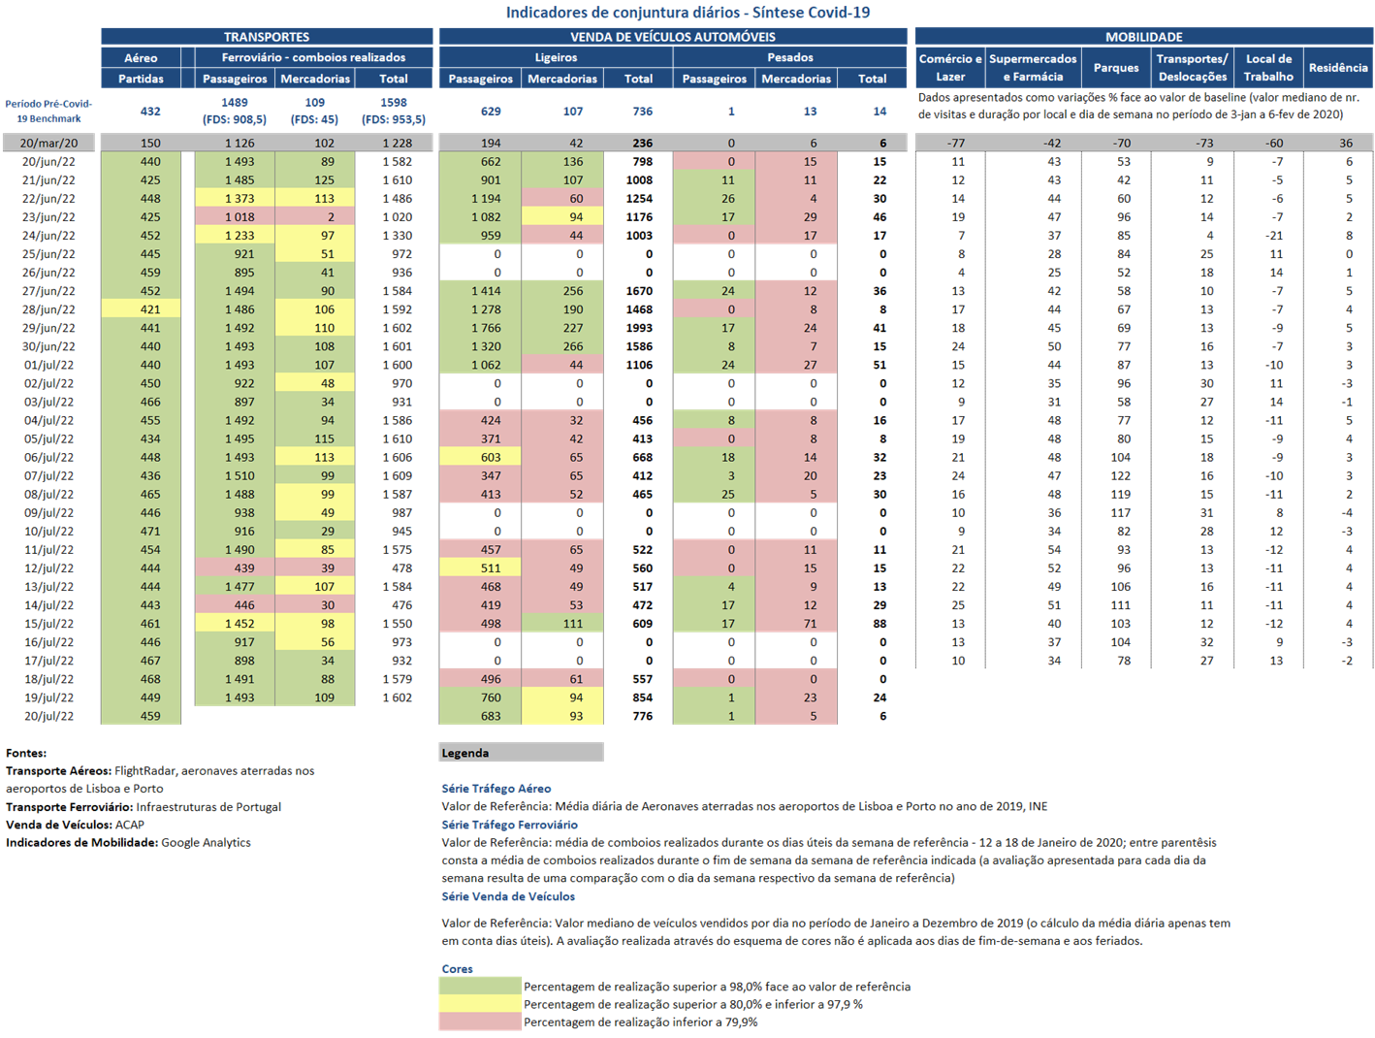Select 'Venda de Veículos: ACAP' source line

pyautogui.click(x=75, y=825)
